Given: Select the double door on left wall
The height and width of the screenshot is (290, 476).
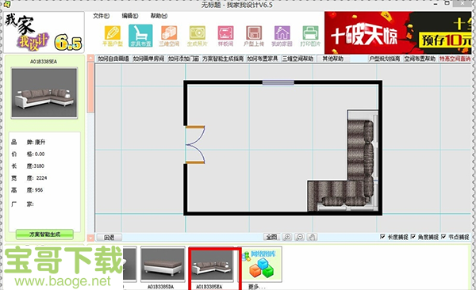Looking at the screenshot, I should click(195, 145).
